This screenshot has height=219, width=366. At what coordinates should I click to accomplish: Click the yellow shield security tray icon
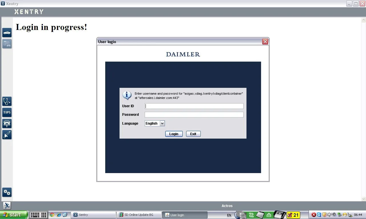tap(324, 215)
